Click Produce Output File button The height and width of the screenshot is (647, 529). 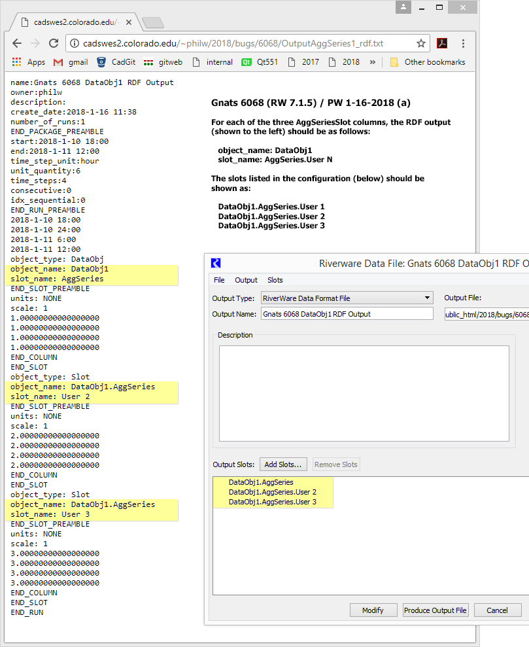click(x=435, y=610)
